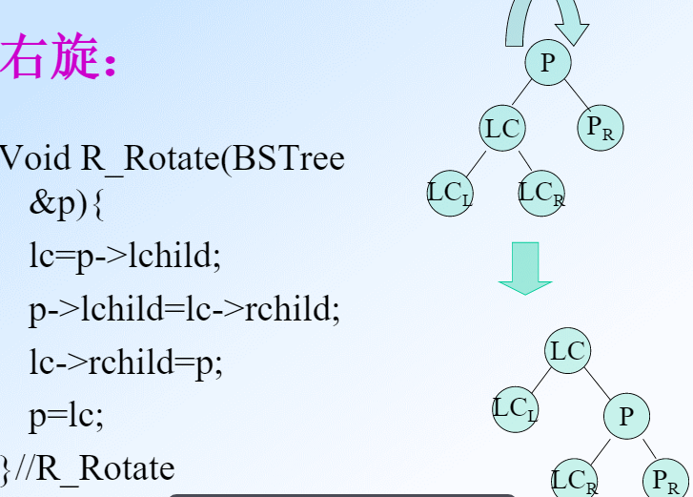Click the LCL node in the lower tree

point(515,409)
